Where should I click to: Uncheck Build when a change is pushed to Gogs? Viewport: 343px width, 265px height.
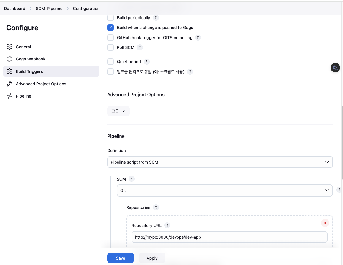110,28
